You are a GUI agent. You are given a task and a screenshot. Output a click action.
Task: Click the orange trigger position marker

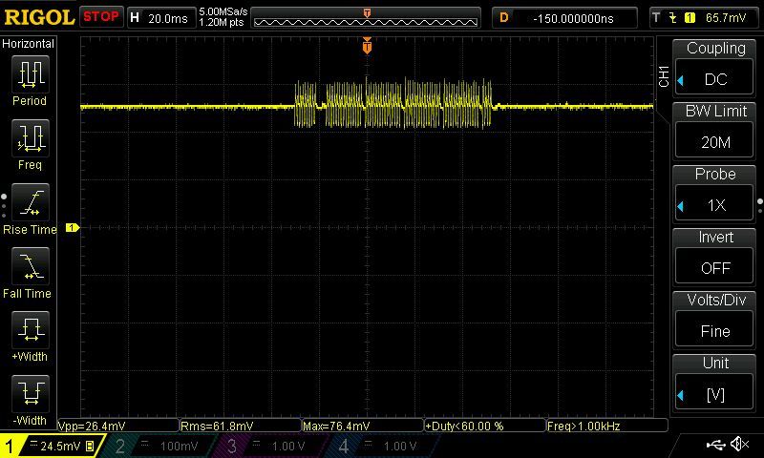[x=367, y=46]
